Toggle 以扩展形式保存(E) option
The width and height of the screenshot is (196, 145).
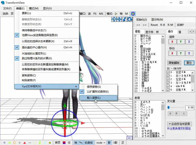[x=98, y=92]
